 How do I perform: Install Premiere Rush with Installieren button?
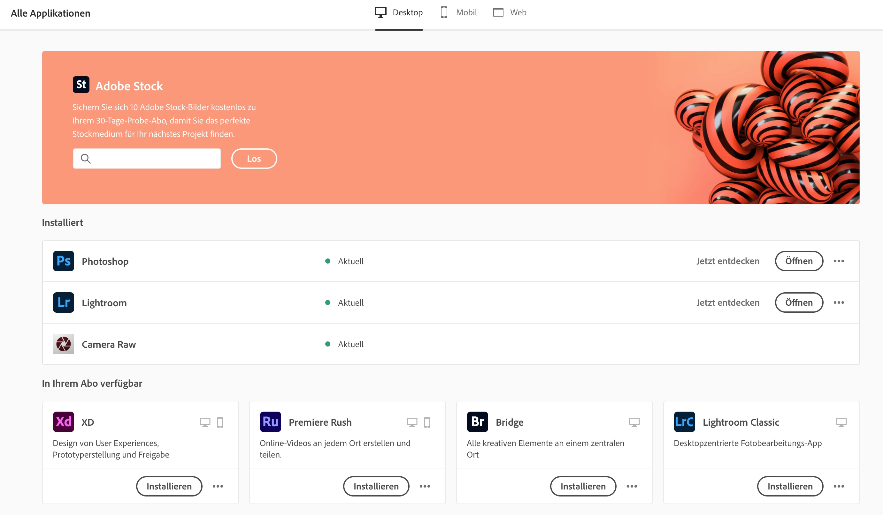coord(376,486)
